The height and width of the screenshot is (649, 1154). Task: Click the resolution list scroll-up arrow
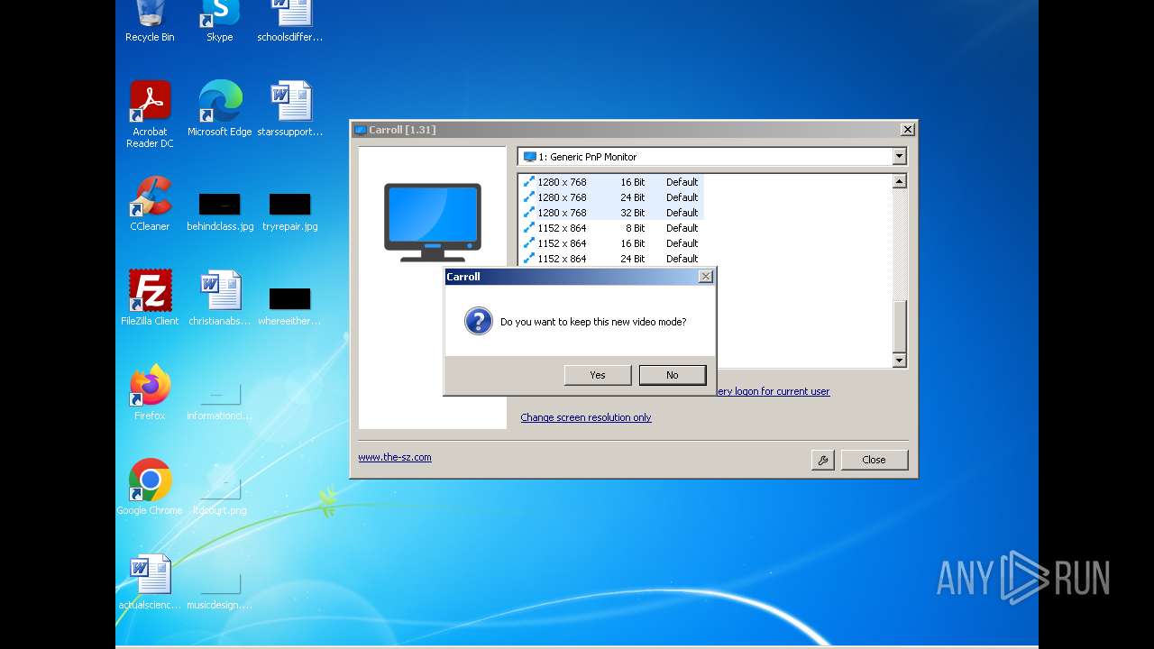point(899,181)
